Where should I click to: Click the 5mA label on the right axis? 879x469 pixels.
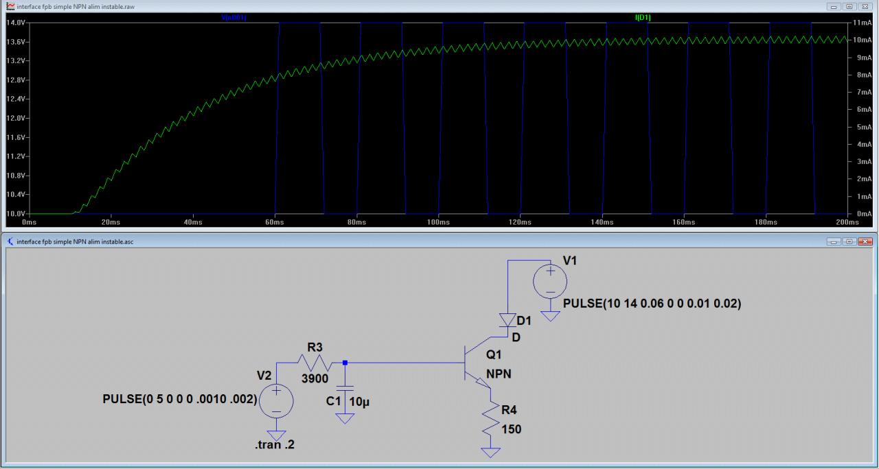864,128
